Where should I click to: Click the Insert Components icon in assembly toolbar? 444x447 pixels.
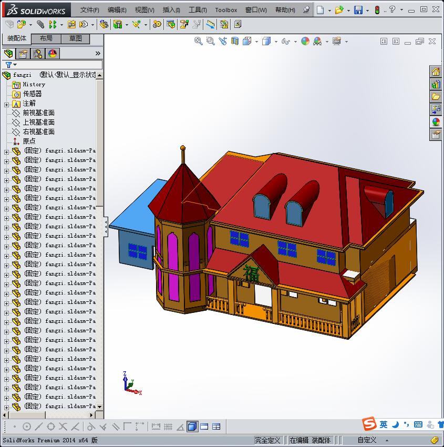(22, 25)
